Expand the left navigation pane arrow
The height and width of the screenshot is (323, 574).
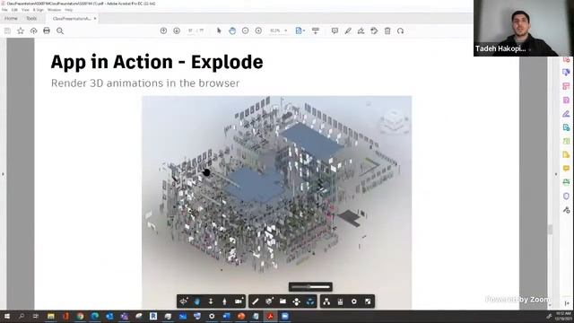[x=3, y=174]
